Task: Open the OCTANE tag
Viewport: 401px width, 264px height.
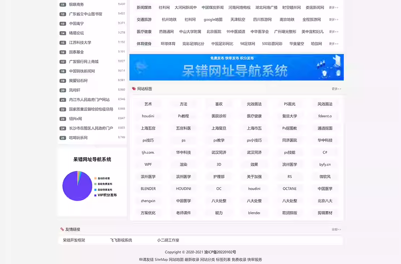Action: coord(290,189)
